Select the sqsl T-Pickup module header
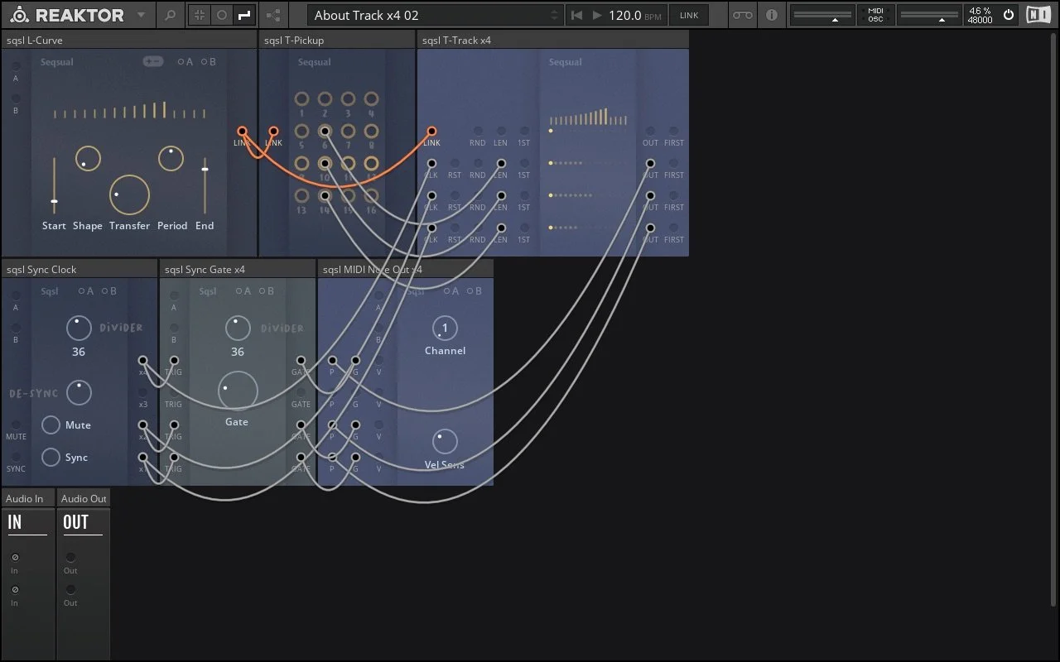This screenshot has width=1060, height=662. (337, 40)
